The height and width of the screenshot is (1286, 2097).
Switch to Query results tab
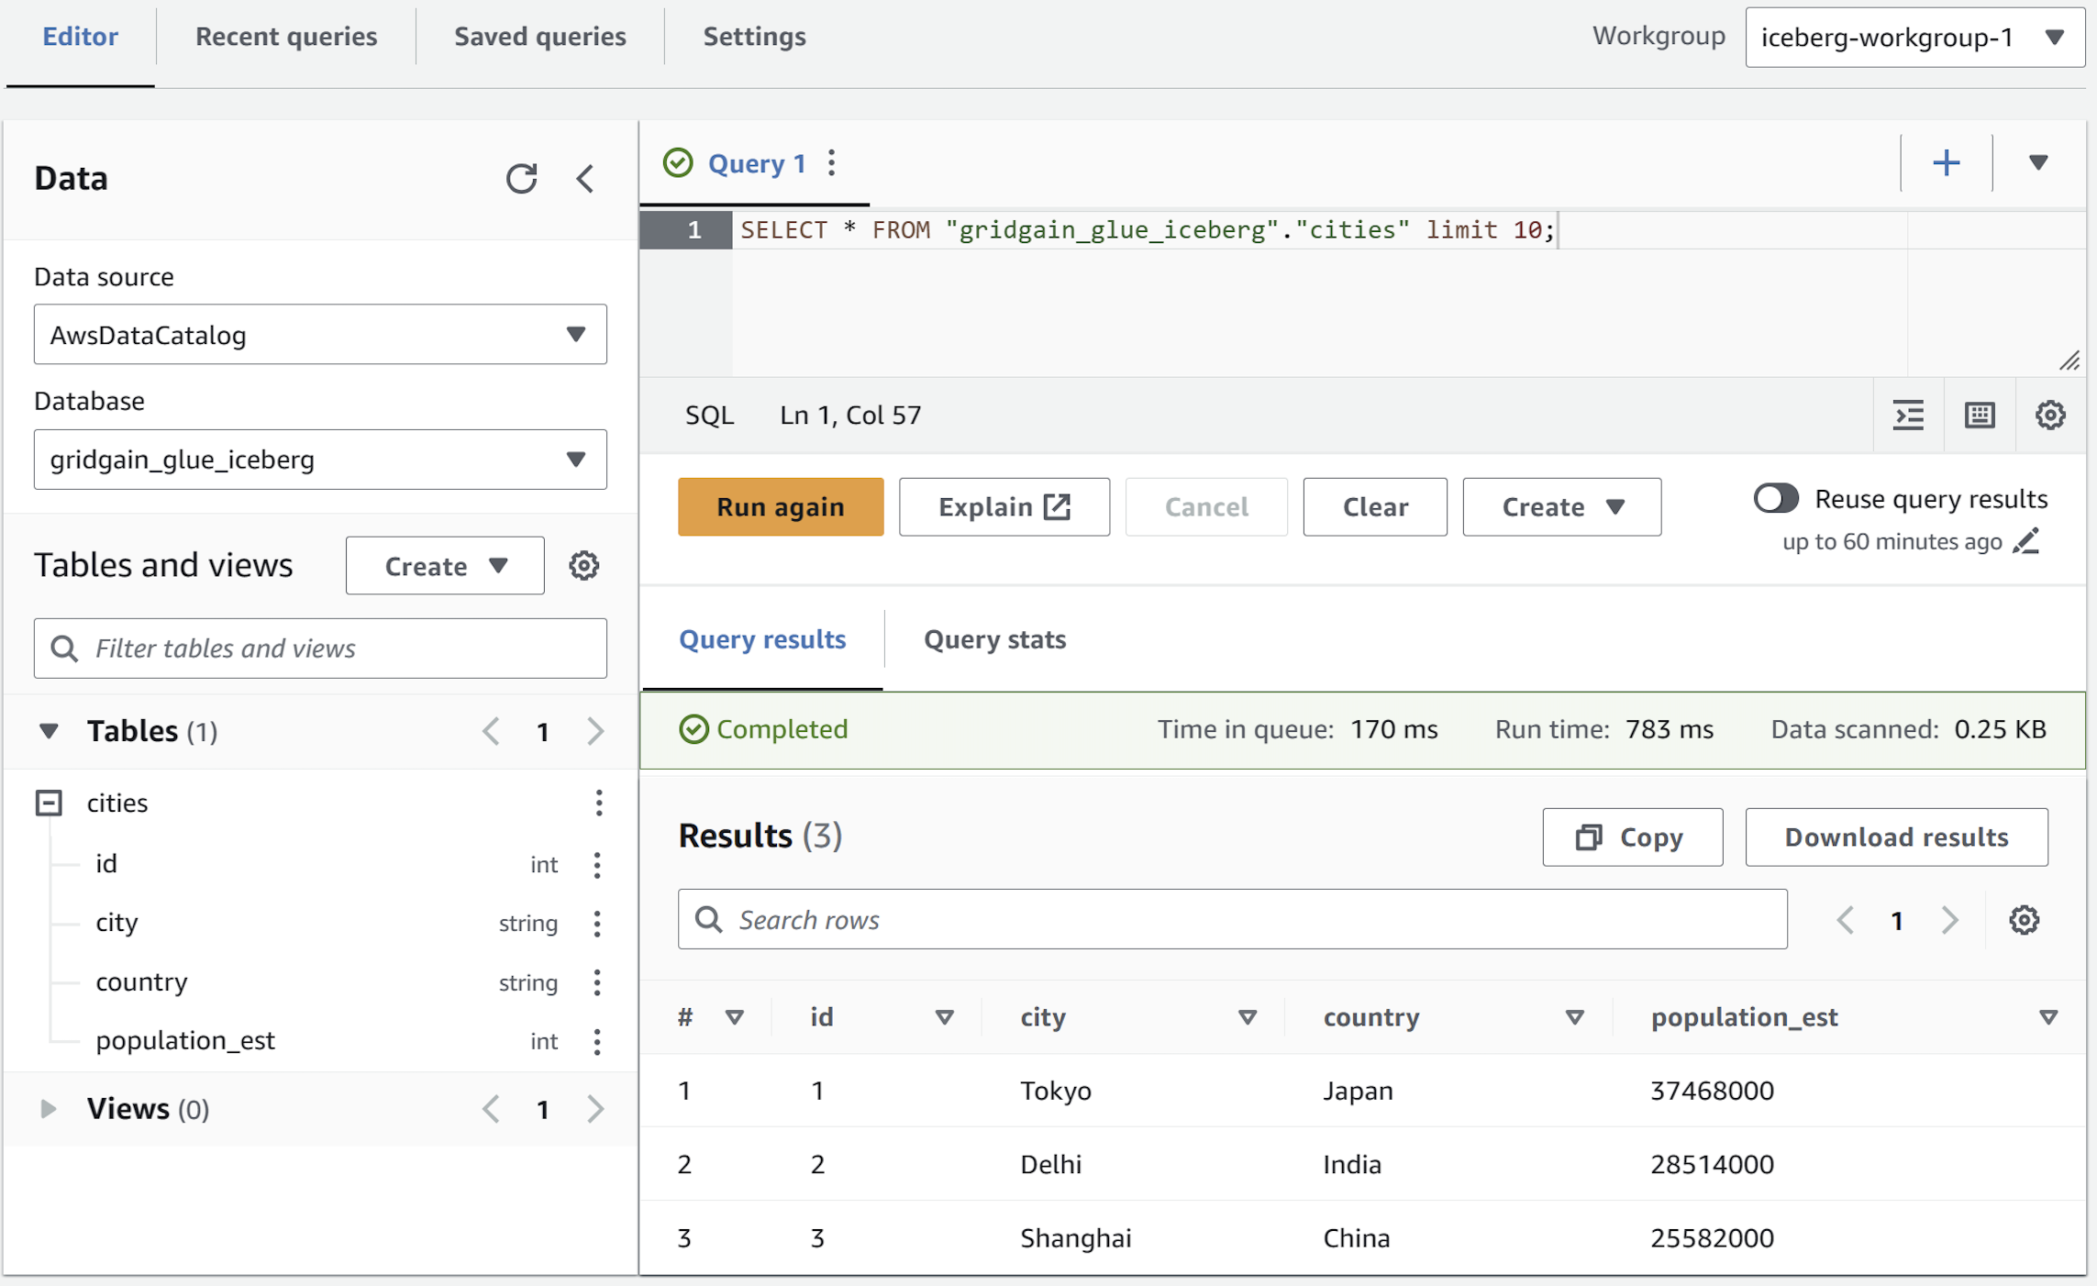coord(764,639)
